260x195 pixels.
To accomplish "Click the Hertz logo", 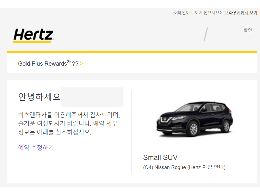I will point(33,35).
